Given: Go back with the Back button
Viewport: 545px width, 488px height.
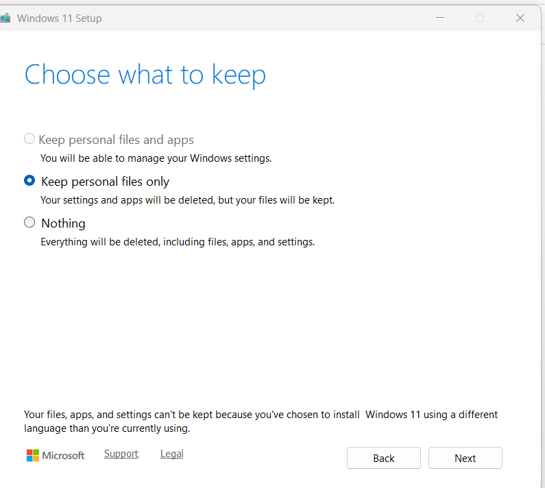Looking at the screenshot, I should click(x=384, y=458).
